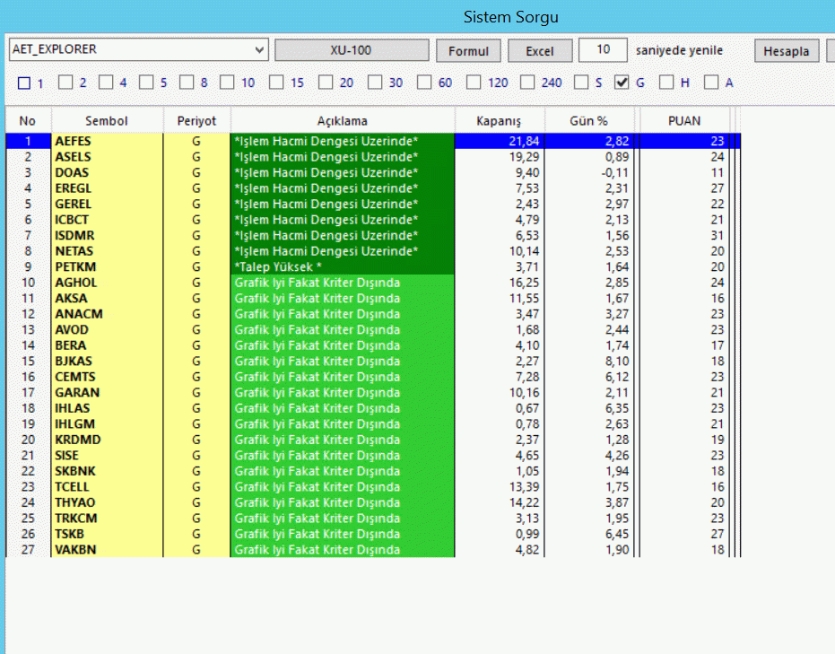Image resolution: width=835 pixels, height=654 pixels.
Task: Toggle the 30 minute period checkbox
Action: (375, 82)
